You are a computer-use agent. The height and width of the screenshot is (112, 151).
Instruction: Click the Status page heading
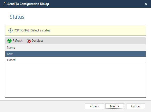(x=17, y=17)
